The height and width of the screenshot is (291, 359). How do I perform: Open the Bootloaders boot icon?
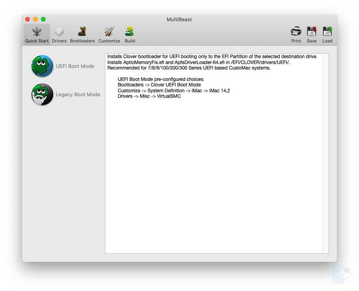click(x=82, y=31)
